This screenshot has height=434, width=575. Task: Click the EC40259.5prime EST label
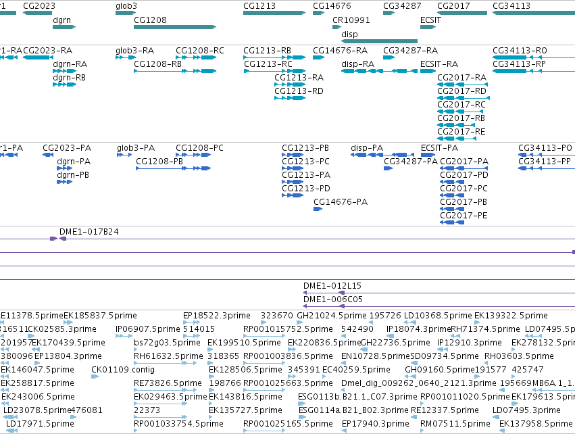coord(356,369)
